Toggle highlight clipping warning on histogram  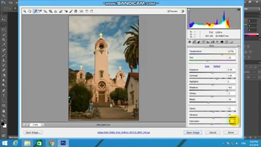tap(239, 10)
